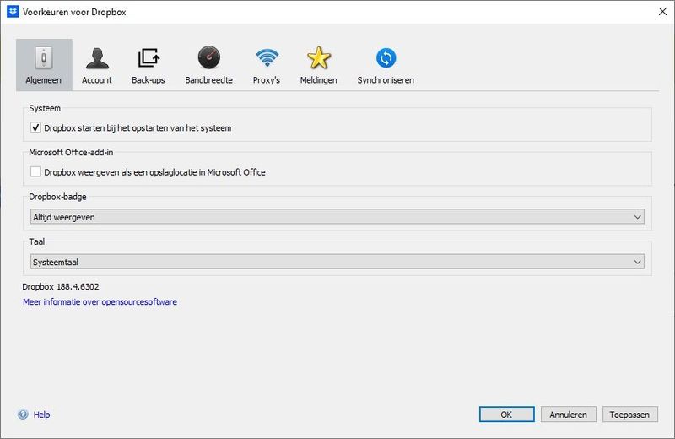Click the Dropbox 188.4.6302 version text
Viewport: 675px width, 439px height.
click(61, 286)
